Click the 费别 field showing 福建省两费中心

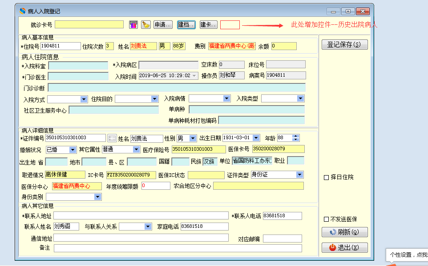pyautogui.click(x=232, y=46)
